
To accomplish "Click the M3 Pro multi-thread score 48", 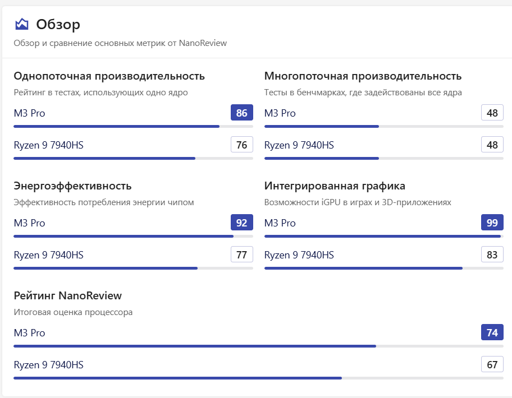I will click(x=492, y=113).
